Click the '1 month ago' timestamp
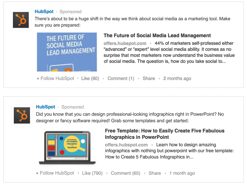This screenshot has width=247, height=184. [182, 173]
